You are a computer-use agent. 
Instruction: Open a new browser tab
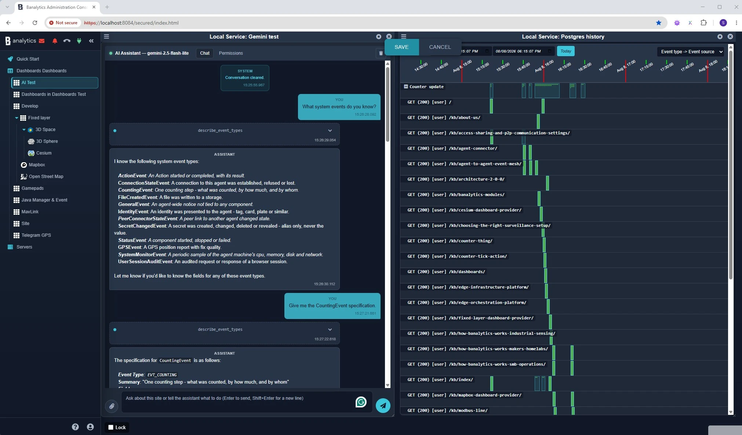coord(107,7)
